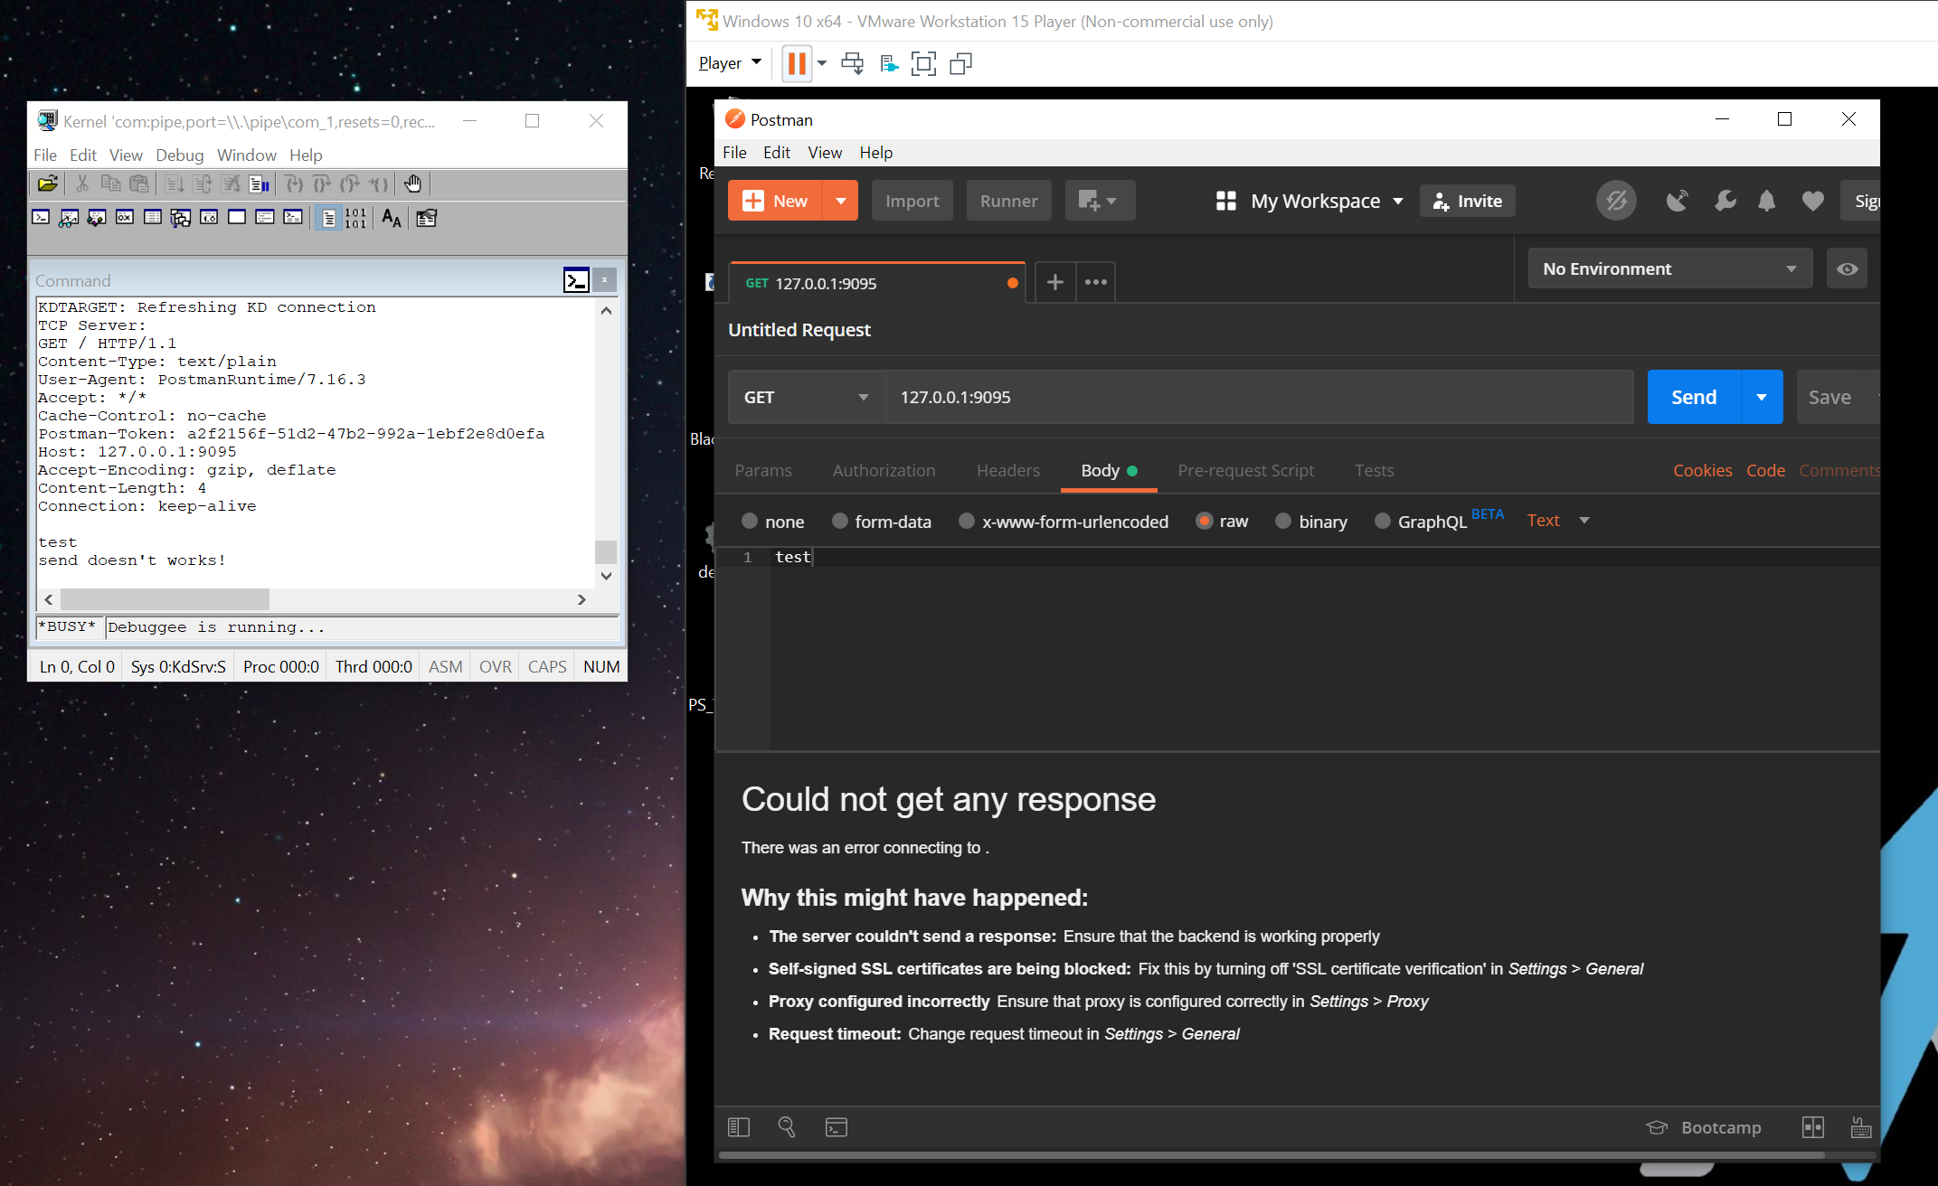Switch to the Headers tab in Postman

point(1007,470)
